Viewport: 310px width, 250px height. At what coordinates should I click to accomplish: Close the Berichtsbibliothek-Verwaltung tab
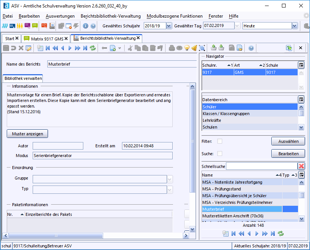[138, 38]
